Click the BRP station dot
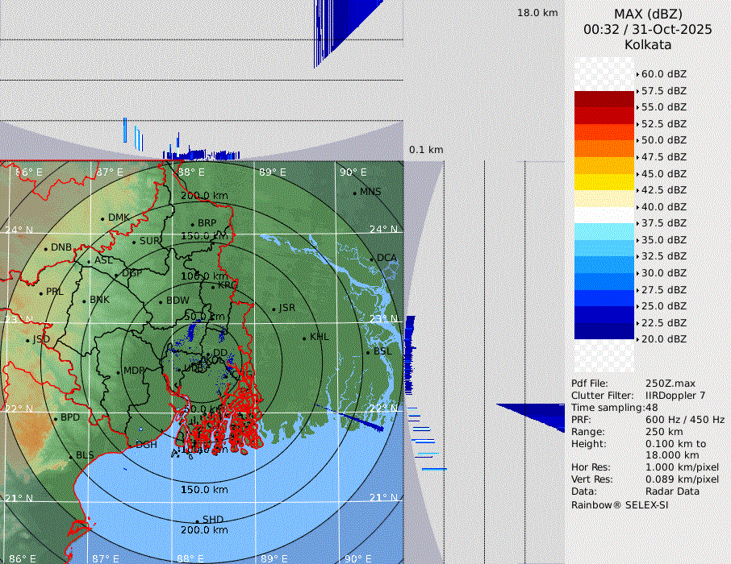The image size is (731, 564). point(192,224)
